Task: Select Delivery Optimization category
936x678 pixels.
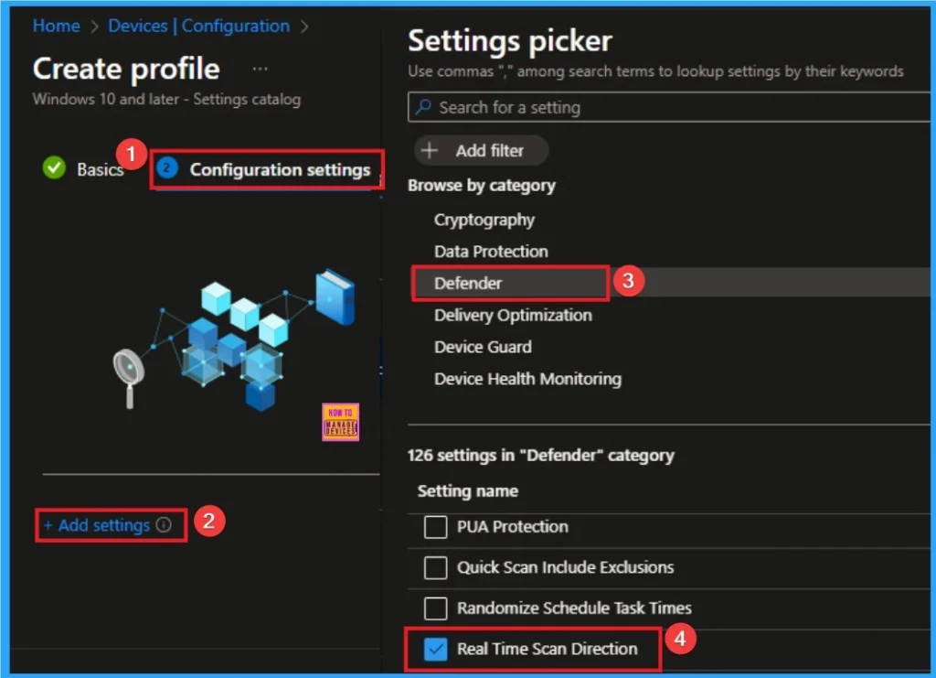Action: point(512,315)
